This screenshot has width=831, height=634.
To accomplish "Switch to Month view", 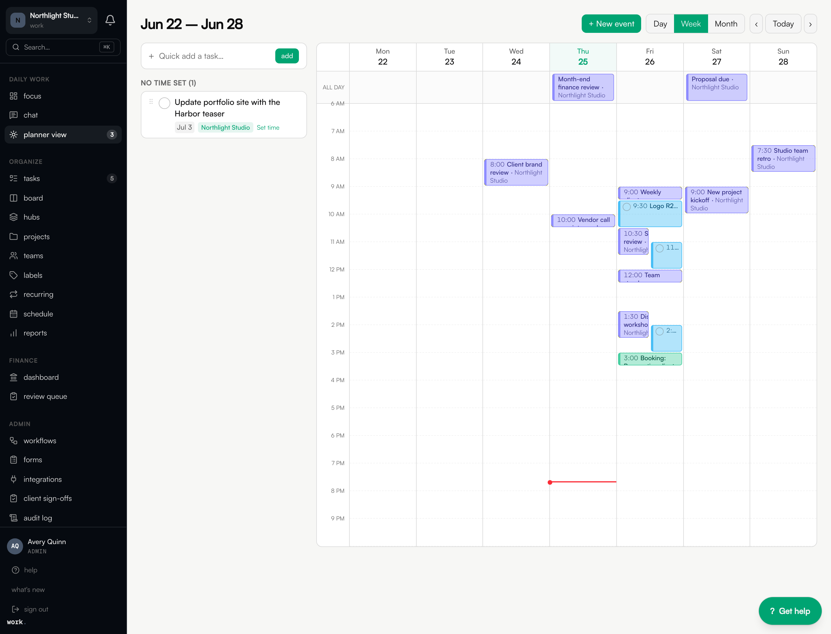I will [x=726, y=24].
